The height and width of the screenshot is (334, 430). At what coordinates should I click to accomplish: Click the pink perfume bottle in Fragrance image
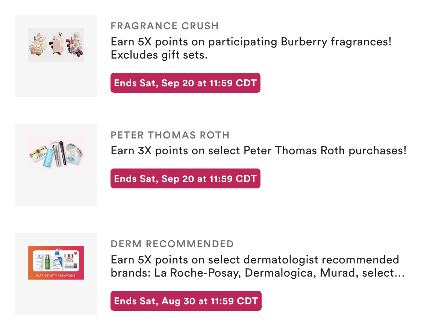click(x=57, y=44)
